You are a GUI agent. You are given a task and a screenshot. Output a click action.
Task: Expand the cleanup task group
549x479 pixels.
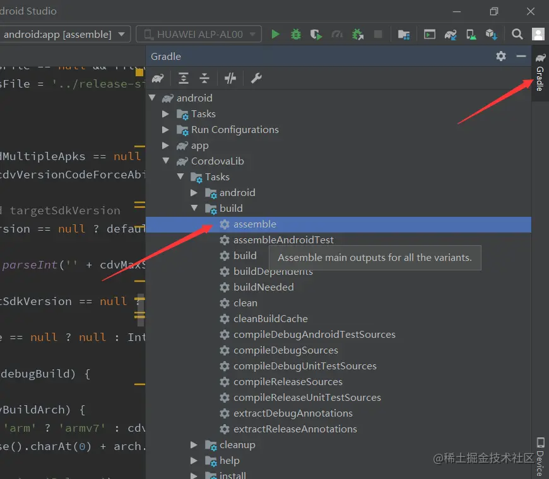tap(194, 444)
